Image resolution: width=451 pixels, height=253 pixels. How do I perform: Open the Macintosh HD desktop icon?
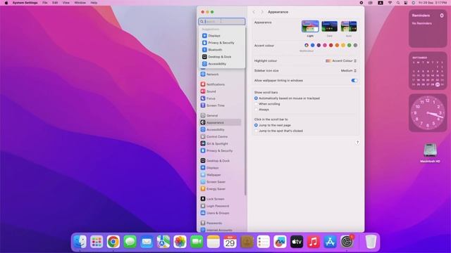point(430,153)
